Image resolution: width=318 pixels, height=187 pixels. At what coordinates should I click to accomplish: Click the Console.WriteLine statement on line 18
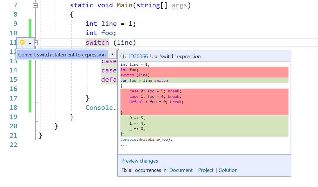(99, 107)
